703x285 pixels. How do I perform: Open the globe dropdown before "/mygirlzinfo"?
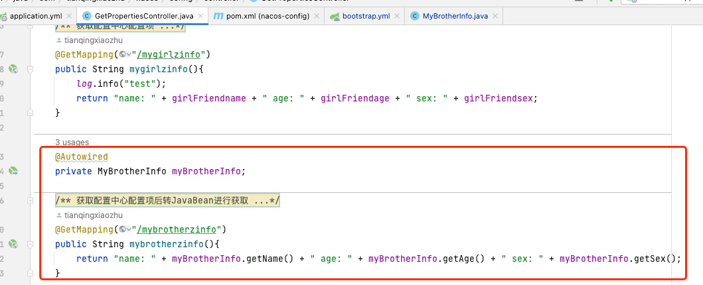pyautogui.click(x=125, y=54)
